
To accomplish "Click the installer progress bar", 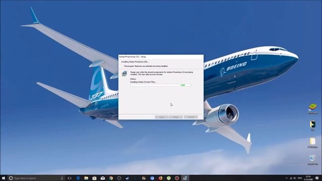I will coord(160,85).
